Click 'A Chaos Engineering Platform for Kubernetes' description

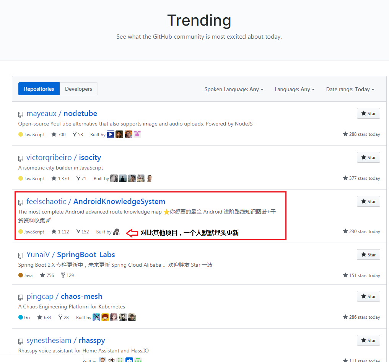(72, 307)
